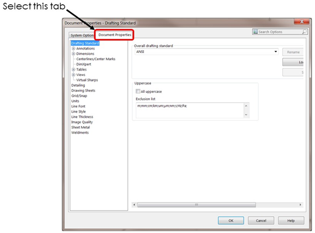Image resolution: width=315 pixels, height=233 pixels.
Task: Open the Weldments settings
Action: coord(80,133)
